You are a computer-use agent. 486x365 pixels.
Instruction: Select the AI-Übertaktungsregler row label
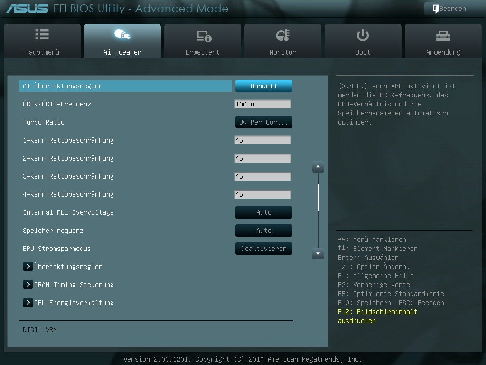coord(62,86)
